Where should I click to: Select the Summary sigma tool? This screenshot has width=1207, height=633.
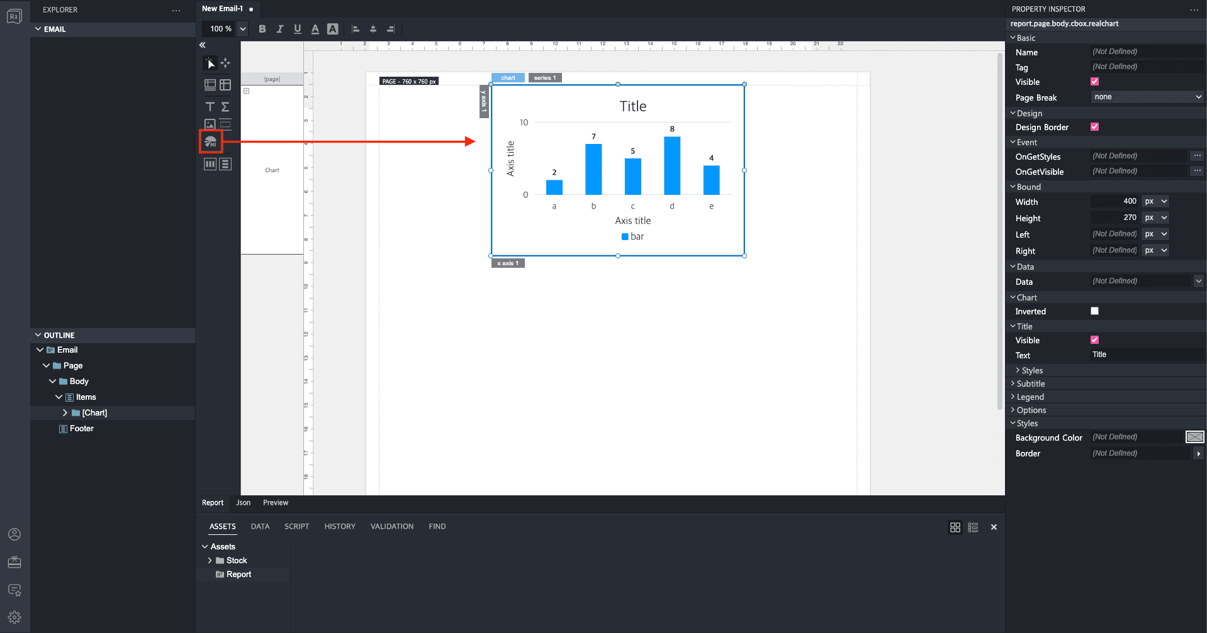tap(225, 107)
